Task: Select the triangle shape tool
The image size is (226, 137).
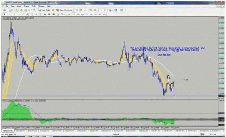Action: (45, 14)
